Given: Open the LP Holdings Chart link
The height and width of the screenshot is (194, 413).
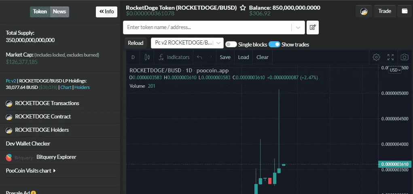Looking at the screenshot, I should (66, 87).
